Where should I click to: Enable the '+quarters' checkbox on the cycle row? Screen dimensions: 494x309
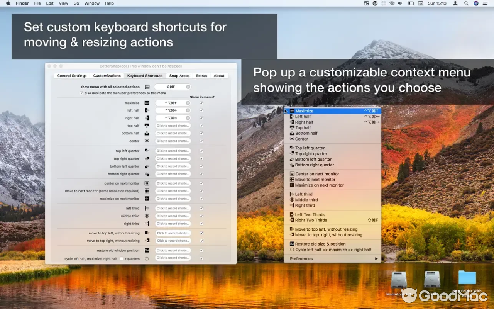pos(121,258)
